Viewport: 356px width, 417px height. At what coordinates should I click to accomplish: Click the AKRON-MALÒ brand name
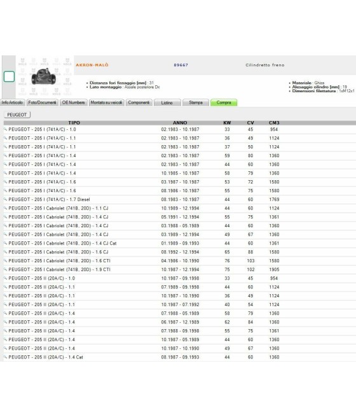(x=92, y=65)
